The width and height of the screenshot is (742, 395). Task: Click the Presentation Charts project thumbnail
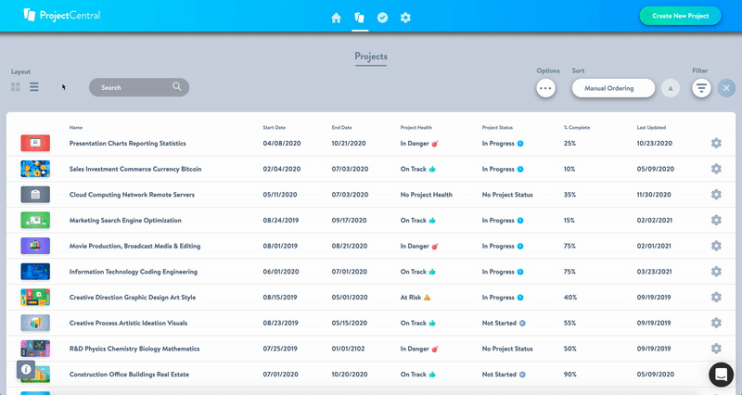click(35, 143)
